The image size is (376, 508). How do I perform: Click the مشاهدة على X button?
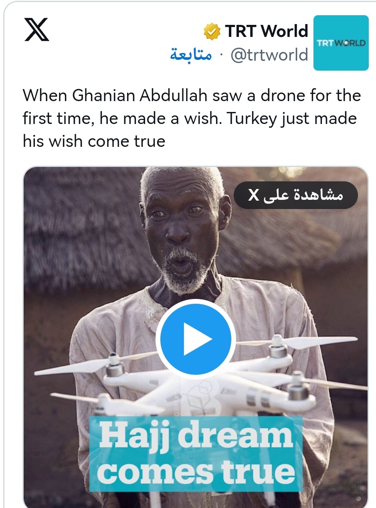(x=296, y=195)
